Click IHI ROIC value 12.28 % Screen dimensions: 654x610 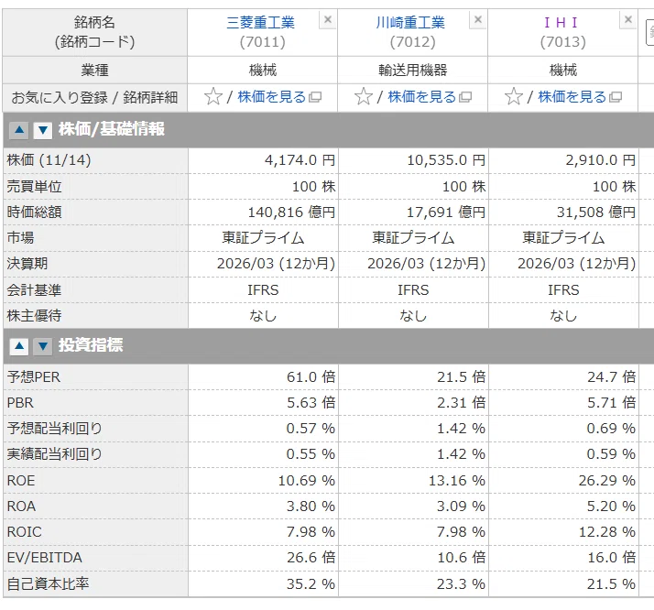coord(607,532)
